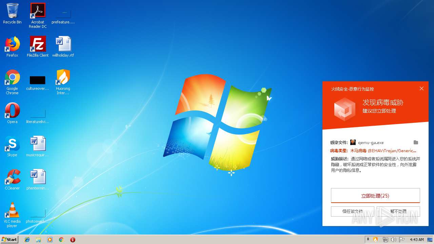
Task: Launch FileZilla Client shortcut
Action: 38,47
